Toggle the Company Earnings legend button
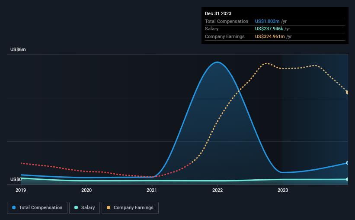This screenshot has width=355, height=220. [130, 208]
